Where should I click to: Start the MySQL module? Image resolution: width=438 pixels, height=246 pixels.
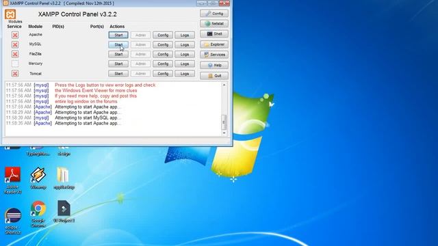[x=118, y=44]
